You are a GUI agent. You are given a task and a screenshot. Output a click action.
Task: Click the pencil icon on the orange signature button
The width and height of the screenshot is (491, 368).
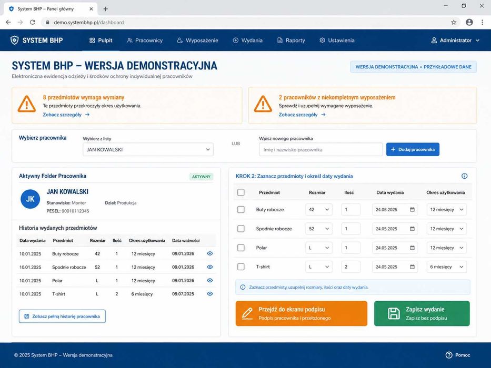coord(247,313)
